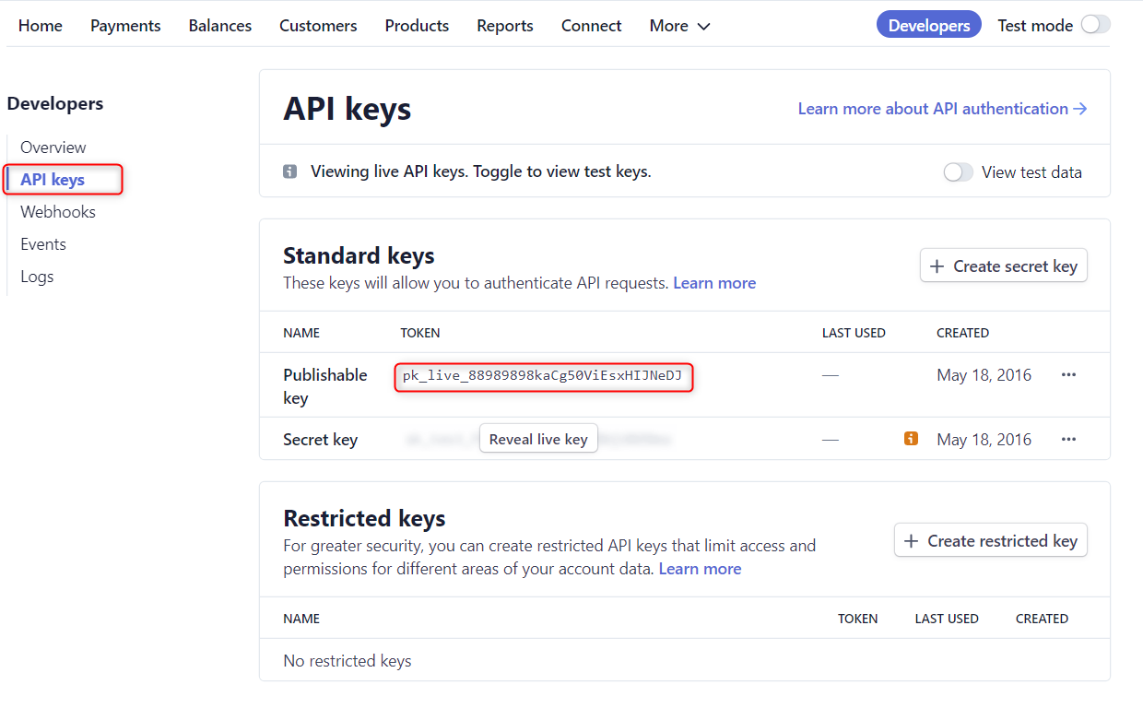Screen dimensions: 1143x720
Task: Toggle the Test mode switch
Action: click(x=1095, y=25)
